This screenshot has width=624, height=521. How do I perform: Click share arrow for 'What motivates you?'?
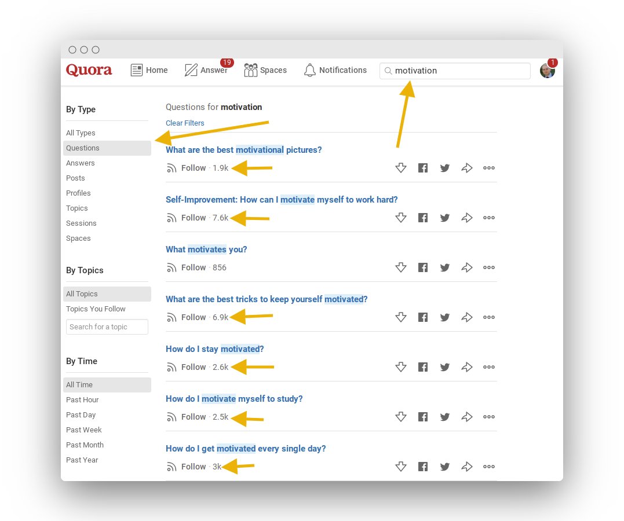tap(467, 267)
